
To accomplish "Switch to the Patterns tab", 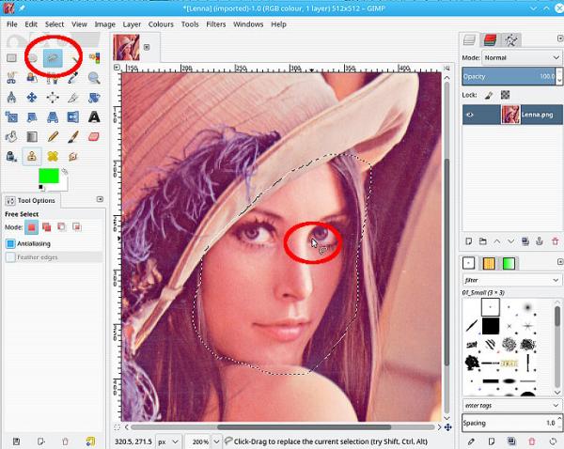I will click(489, 264).
